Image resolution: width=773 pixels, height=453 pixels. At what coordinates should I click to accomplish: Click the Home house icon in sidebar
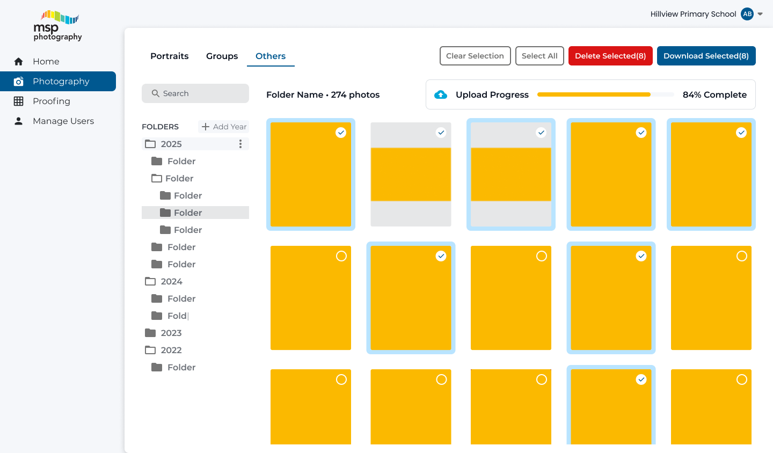tap(19, 62)
